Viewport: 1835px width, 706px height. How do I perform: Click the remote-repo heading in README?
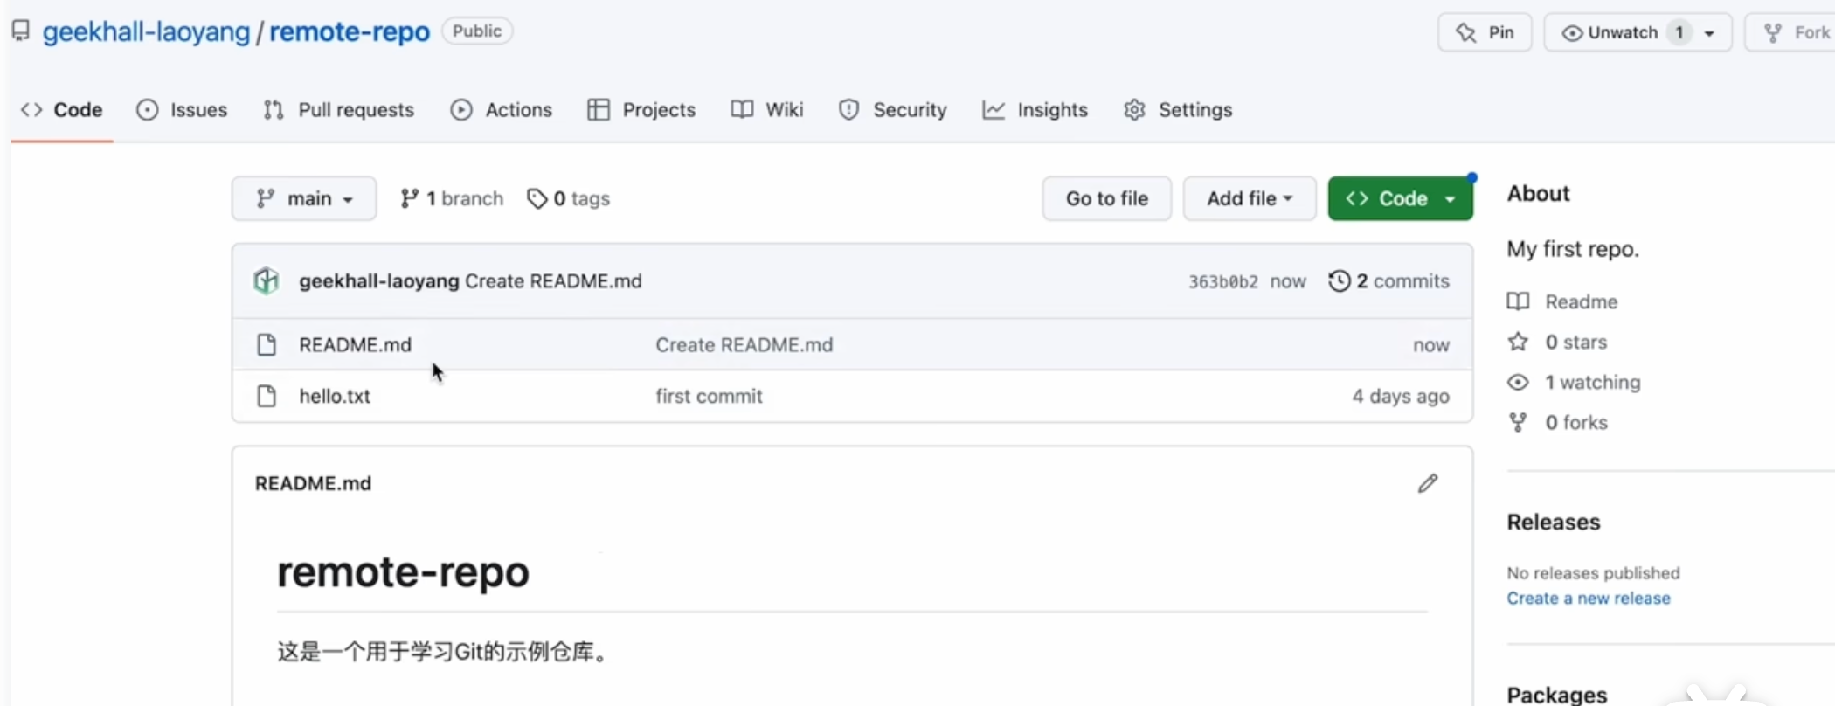click(x=403, y=572)
